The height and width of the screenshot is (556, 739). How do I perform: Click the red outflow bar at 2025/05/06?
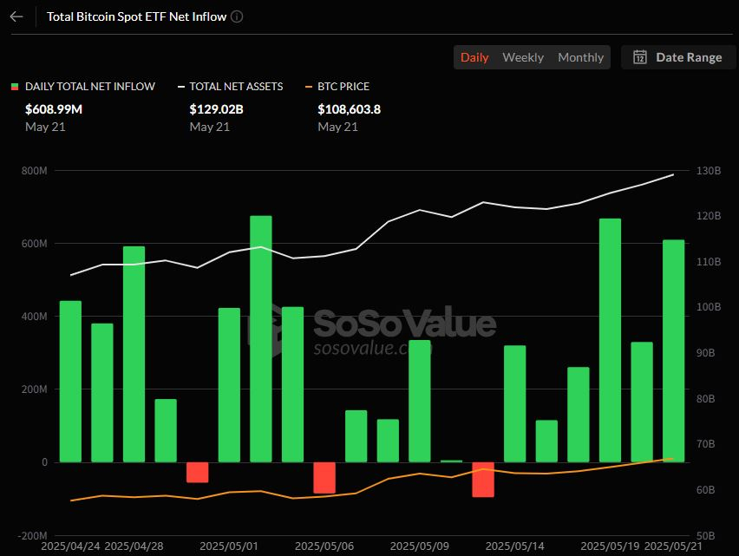(x=324, y=477)
